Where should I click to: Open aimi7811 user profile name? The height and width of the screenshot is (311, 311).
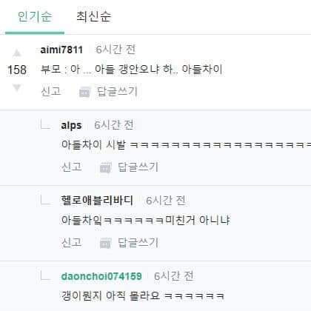pyautogui.click(x=61, y=50)
